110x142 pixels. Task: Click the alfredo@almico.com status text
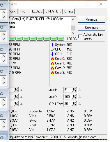click(82, 137)
